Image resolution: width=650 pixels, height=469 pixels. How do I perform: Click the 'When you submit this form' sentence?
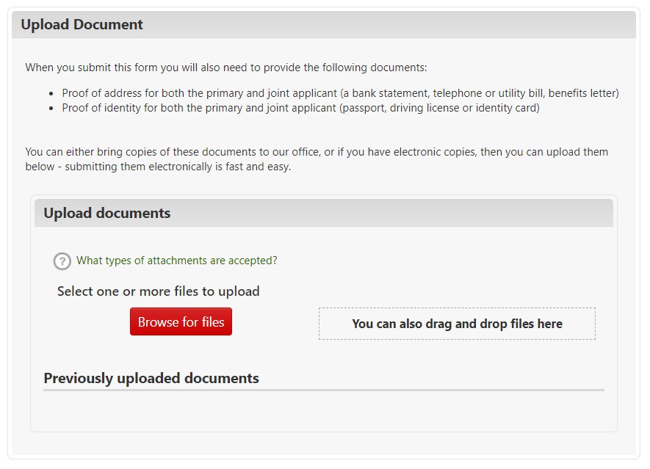(x=226, y=68)
